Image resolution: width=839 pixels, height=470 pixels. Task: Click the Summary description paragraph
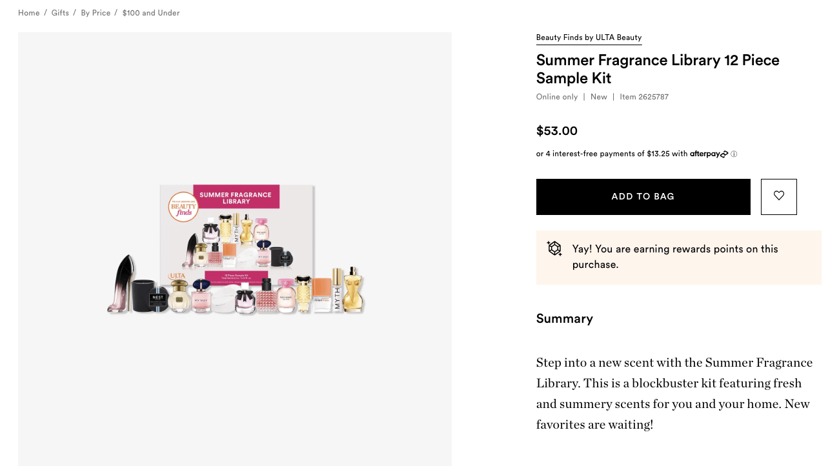[674, 393]
